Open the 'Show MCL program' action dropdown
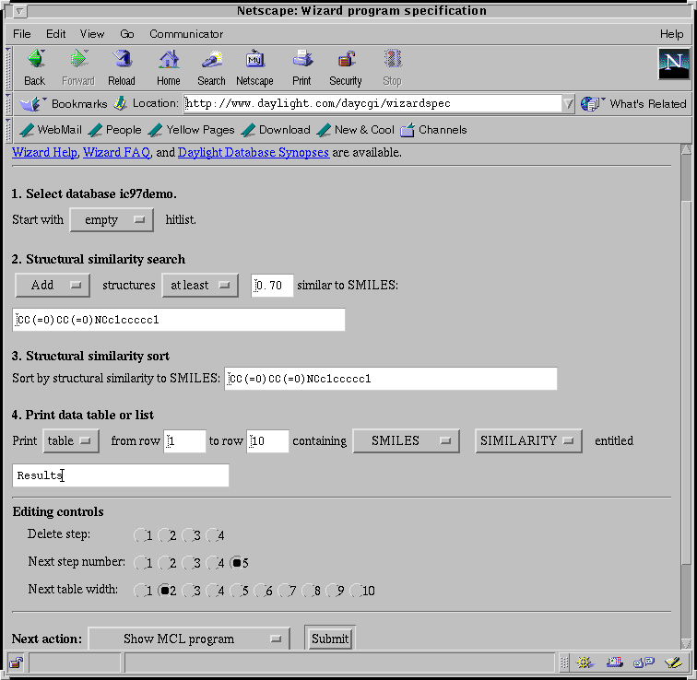 [189, 639]
